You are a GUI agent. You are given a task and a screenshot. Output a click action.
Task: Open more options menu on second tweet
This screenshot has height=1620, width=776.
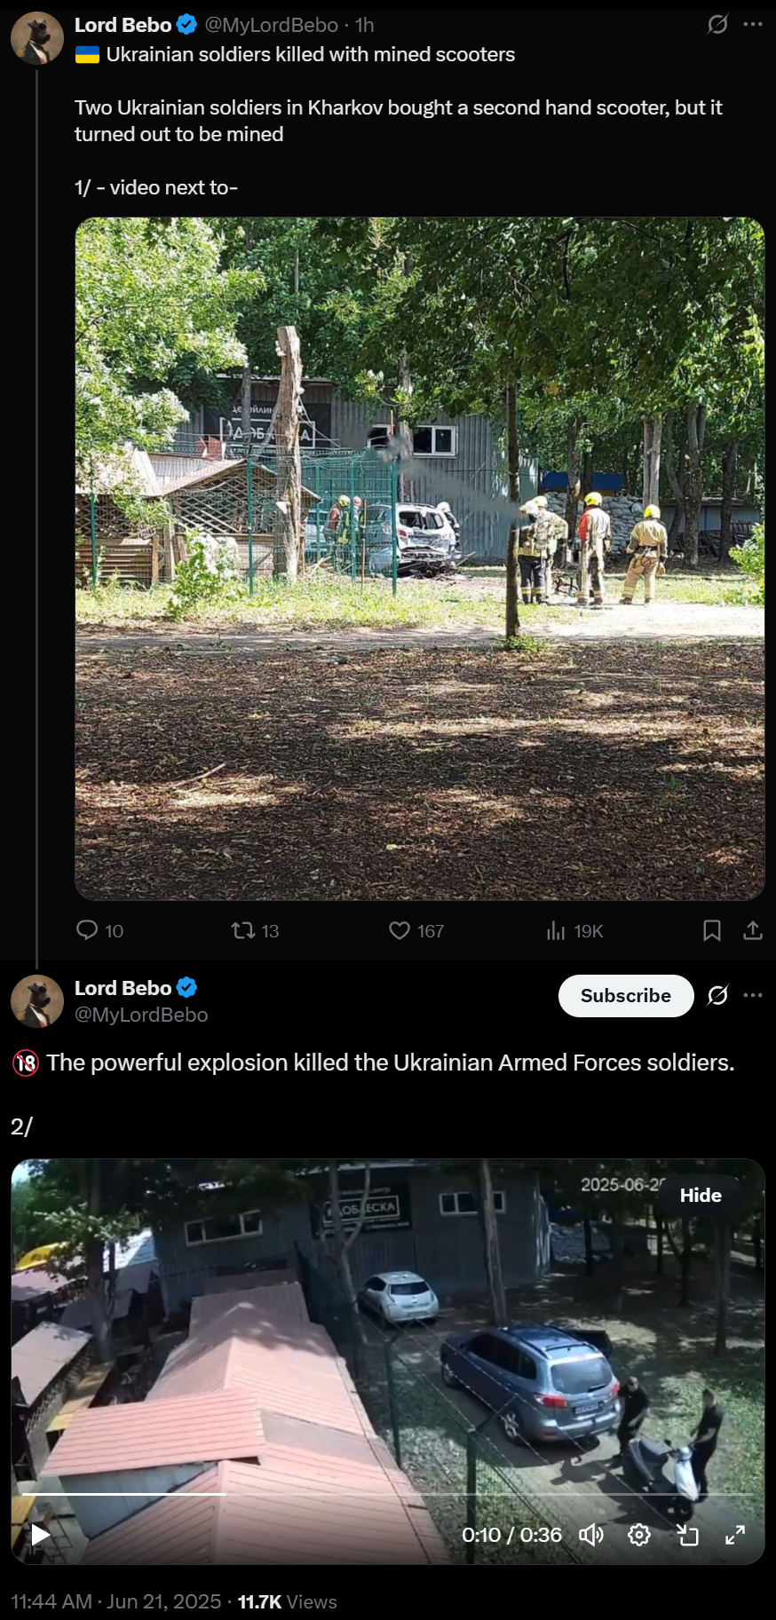tap(753, 995)
